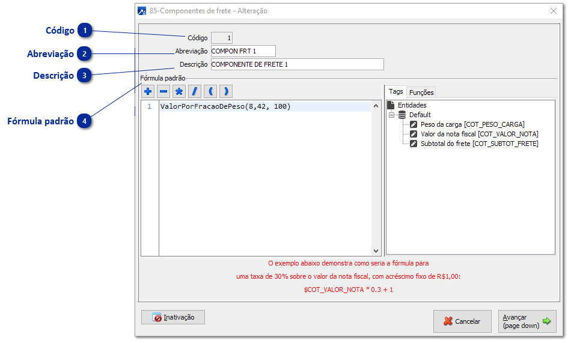Click the Entidades document icon
Viewport: 571px width, 343px height.
pyautogui.click(x=391, y=105)
